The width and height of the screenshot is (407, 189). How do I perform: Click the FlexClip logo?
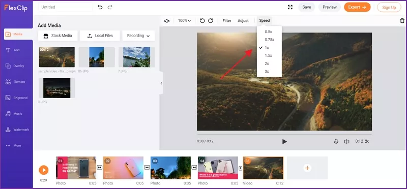[16, 8]
